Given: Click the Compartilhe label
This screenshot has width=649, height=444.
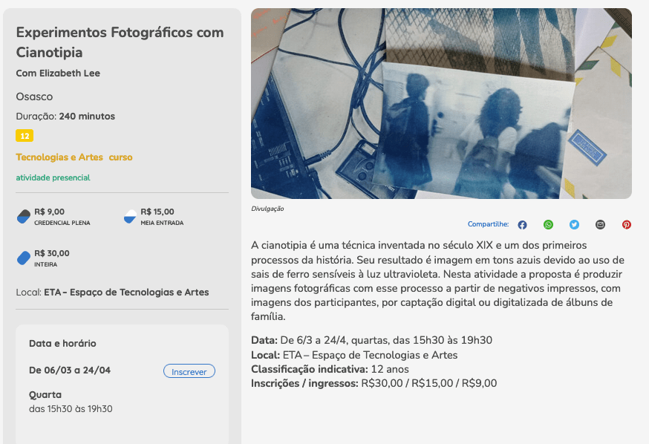Looking at the screenshot, I should click(x=488, y=224).
